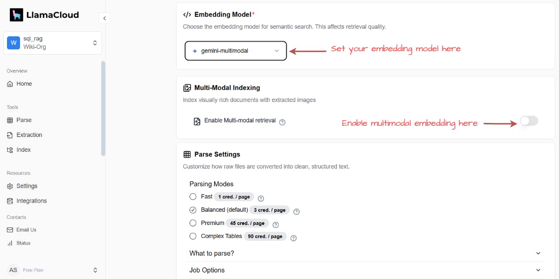Click the help icon beside Balanced parsing mode

tap(296, 211)
